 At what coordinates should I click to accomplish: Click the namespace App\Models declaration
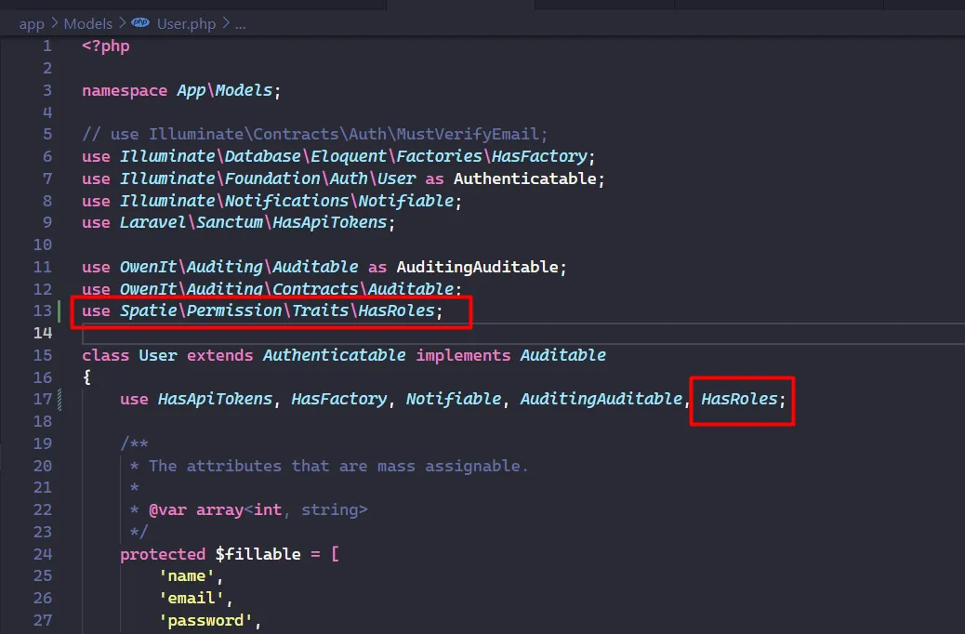pos(180,90)
